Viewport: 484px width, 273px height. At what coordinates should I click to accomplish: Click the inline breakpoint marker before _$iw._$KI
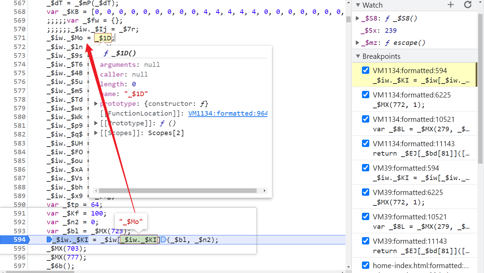[49, 240]
